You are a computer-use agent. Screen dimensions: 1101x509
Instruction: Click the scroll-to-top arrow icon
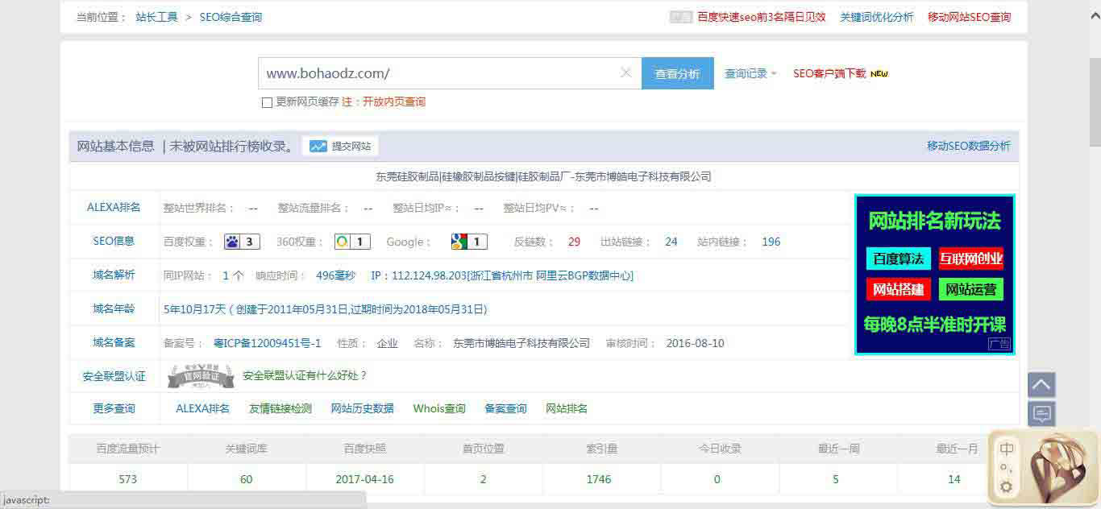pyautogui.click(x=1041, y=385)
